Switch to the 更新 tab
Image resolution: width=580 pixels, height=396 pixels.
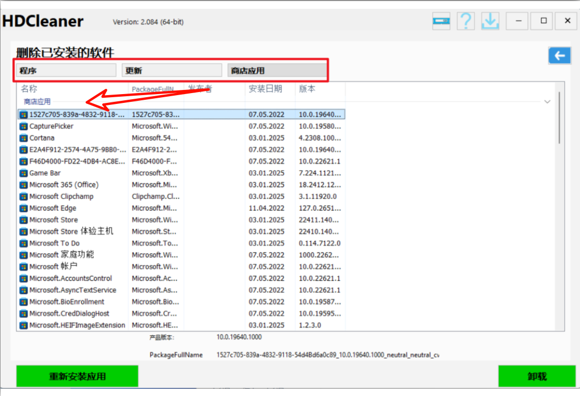(x=172, y=70)
